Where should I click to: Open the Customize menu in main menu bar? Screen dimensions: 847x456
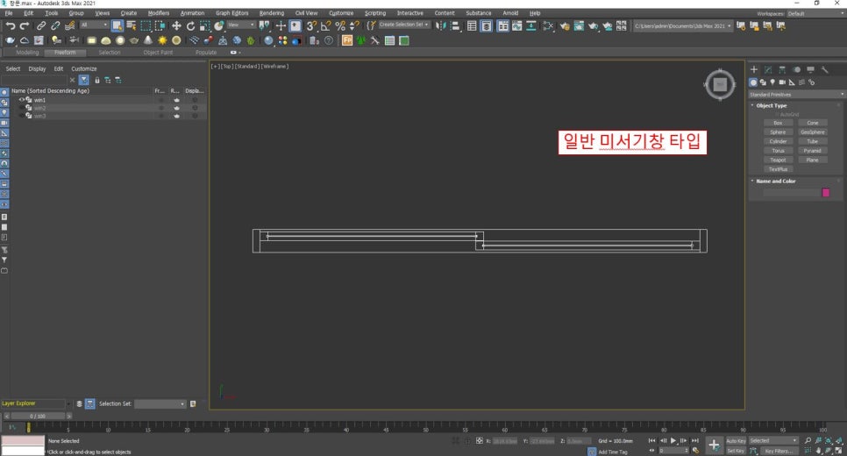coord(341,13)
